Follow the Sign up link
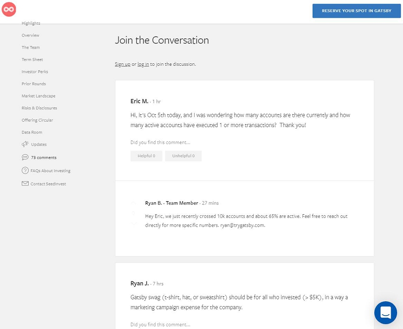The height and width of the screenshot is (329, 403). click(122, 64)
